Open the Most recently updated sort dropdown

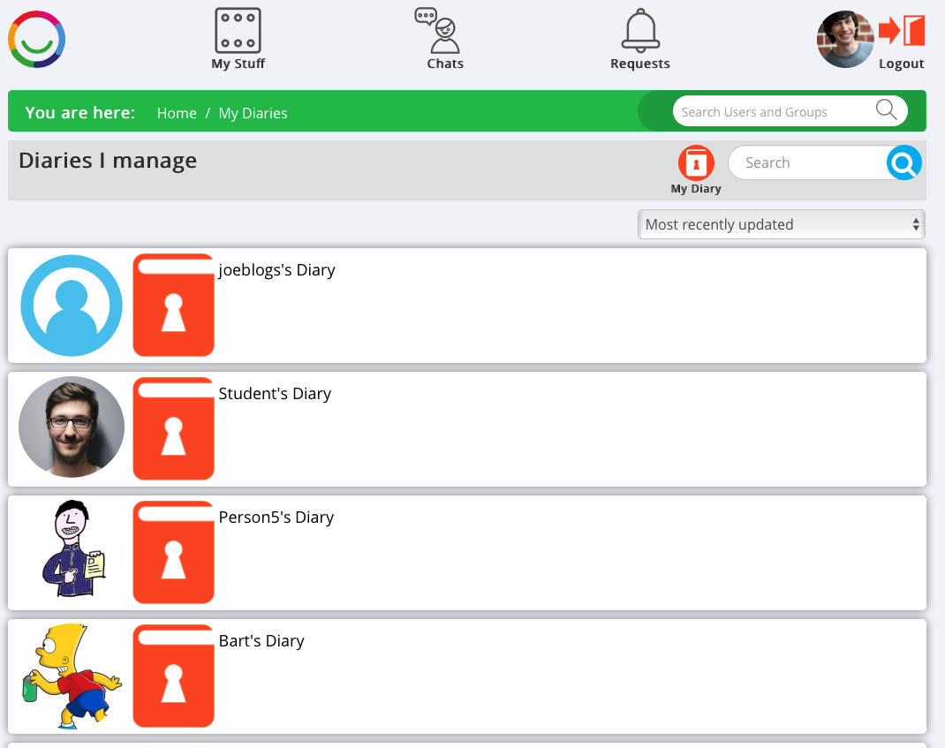coord(781,224)
